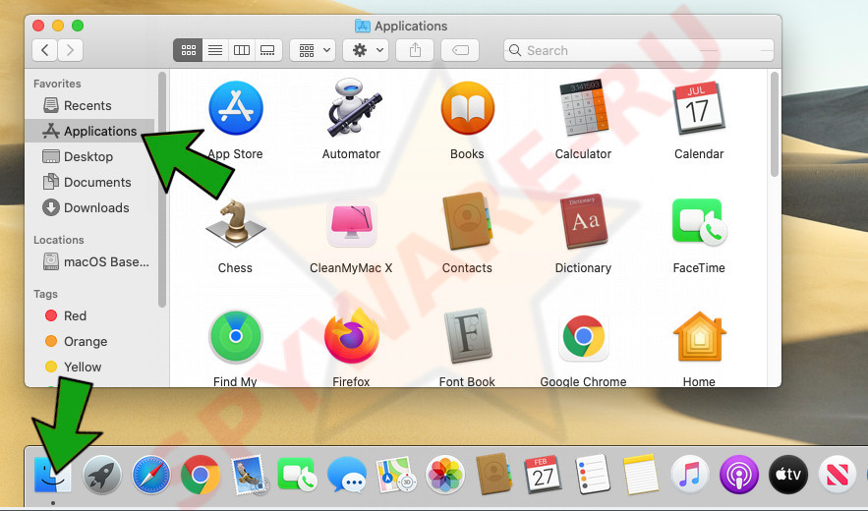Screen dimensions: 868x511
Task: Open News from the Dock
Action: (837, 475)
